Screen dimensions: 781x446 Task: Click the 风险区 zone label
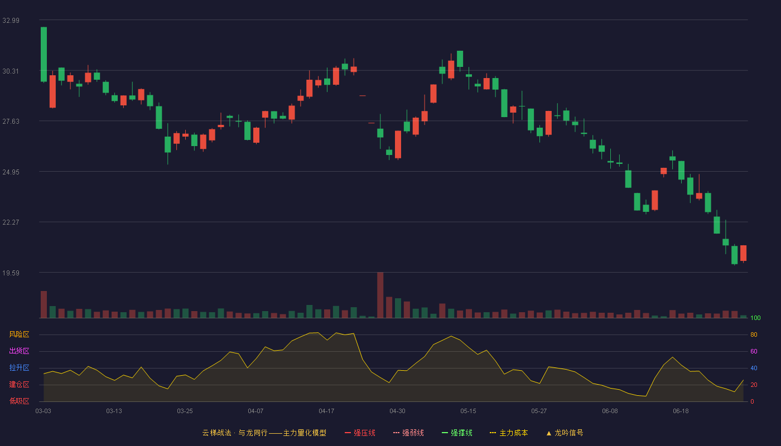tap(19, 334)
